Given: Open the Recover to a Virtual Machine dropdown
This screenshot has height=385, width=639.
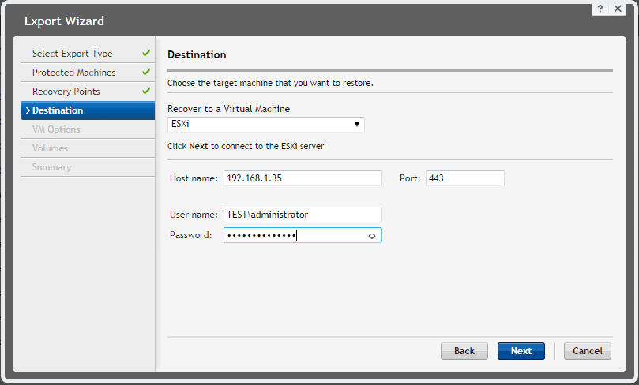Looking at the screenshot, I should click(x=265, y=124).
